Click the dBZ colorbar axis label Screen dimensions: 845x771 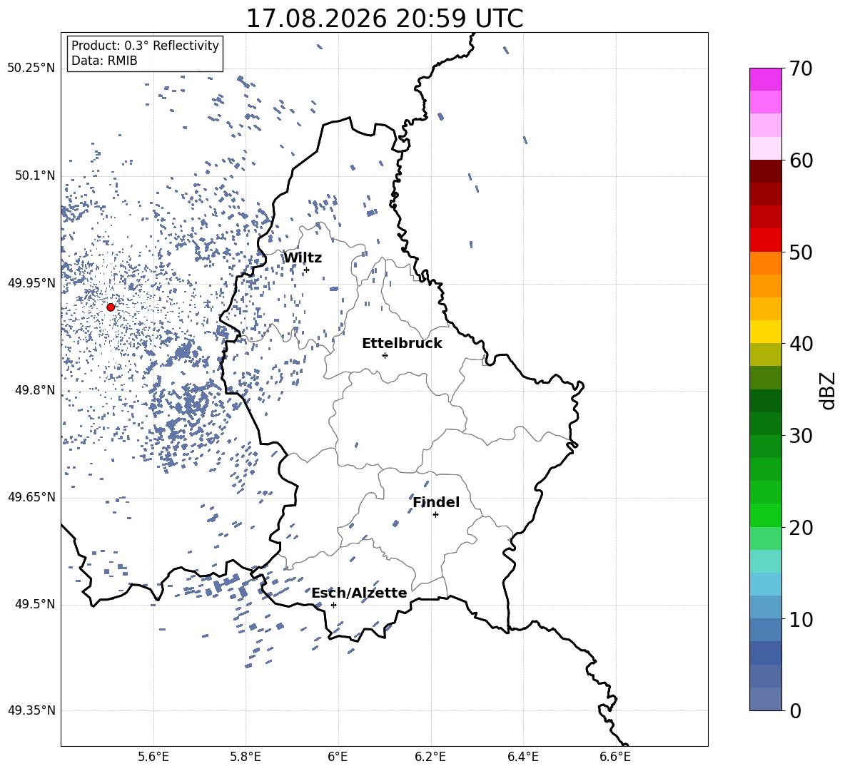pyautogui.click(x=829, y=390)
